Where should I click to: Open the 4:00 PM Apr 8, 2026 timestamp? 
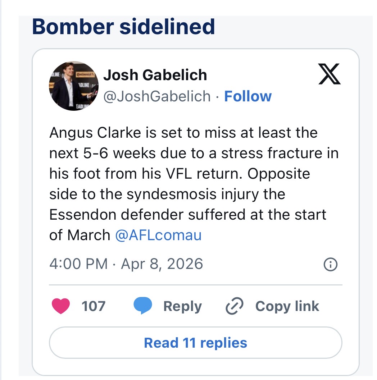pyautogui.click(x=126, y=264)
